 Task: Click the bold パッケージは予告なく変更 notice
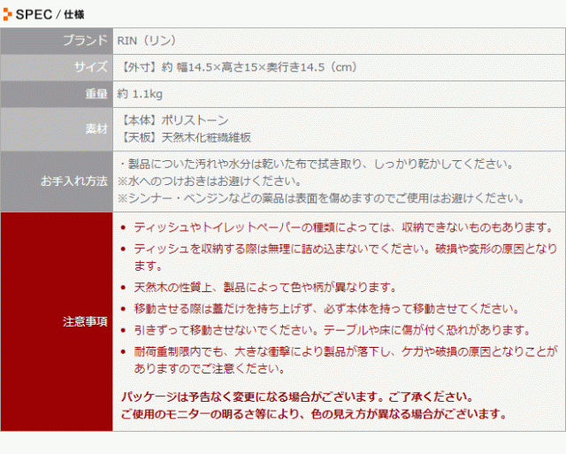296,396
